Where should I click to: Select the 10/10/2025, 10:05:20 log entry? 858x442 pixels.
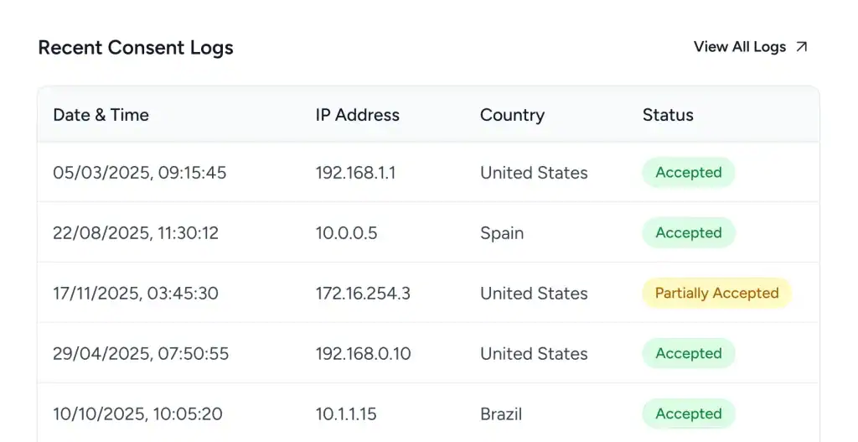coord(428,413)
